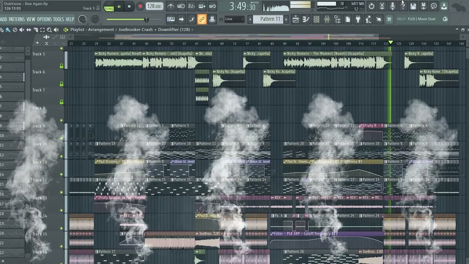
Task: Enable blend recording overdub
Action: (202, 6)
